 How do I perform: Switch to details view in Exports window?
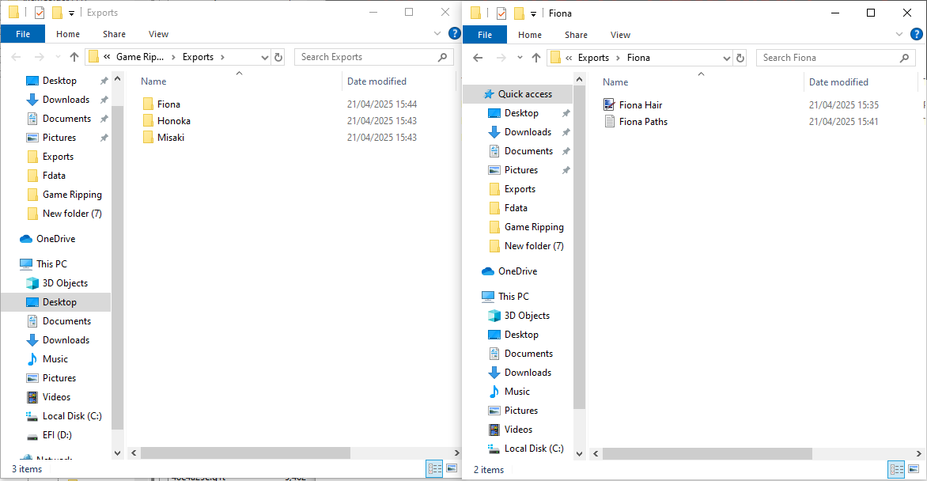tap(434, 468)
